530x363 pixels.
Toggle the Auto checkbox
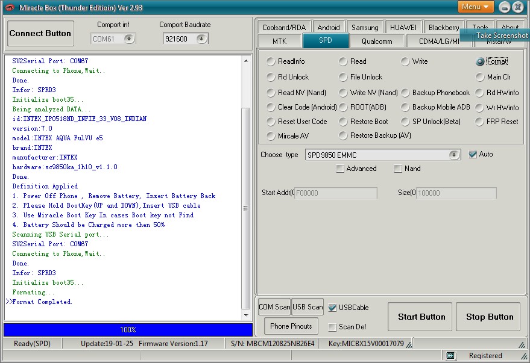click(x=473, y=154)
